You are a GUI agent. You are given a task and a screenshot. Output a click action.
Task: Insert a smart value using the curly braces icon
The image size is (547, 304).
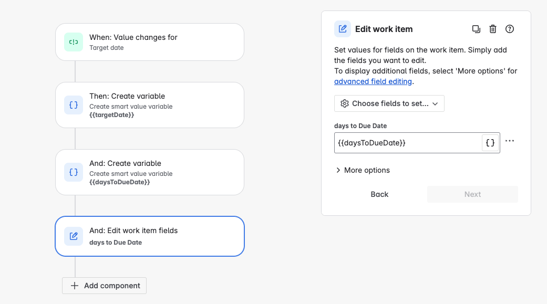(489, 142)
